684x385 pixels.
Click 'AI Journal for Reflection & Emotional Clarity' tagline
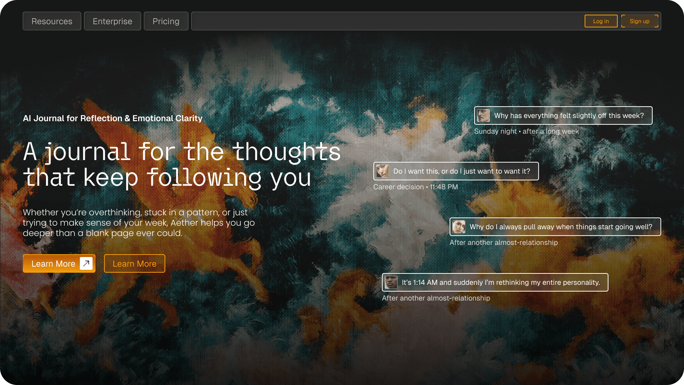coord(113,118)
